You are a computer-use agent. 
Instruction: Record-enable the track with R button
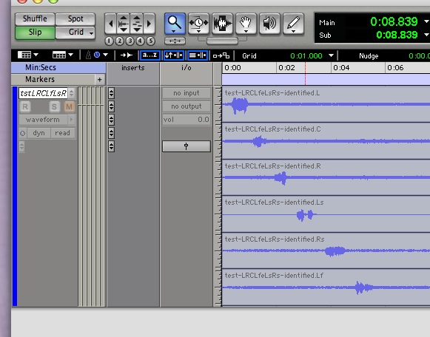click(x=25, y=106)
